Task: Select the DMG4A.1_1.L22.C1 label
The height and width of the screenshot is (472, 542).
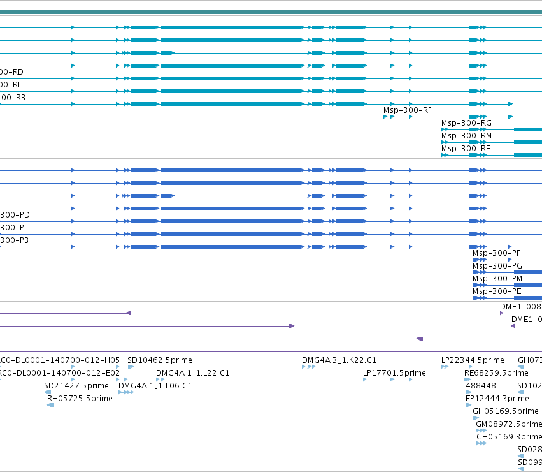Action: click(192, 373)
